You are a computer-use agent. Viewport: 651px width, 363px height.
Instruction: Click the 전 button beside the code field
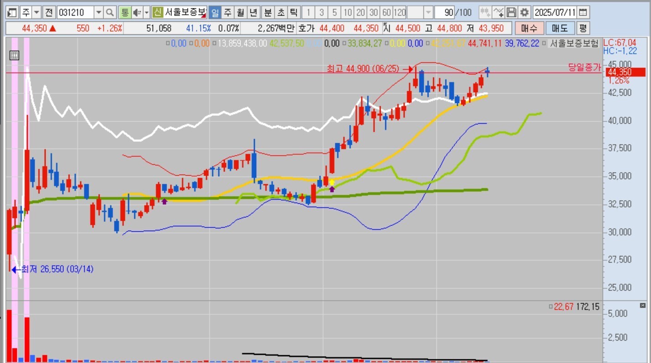click(49, 12)
